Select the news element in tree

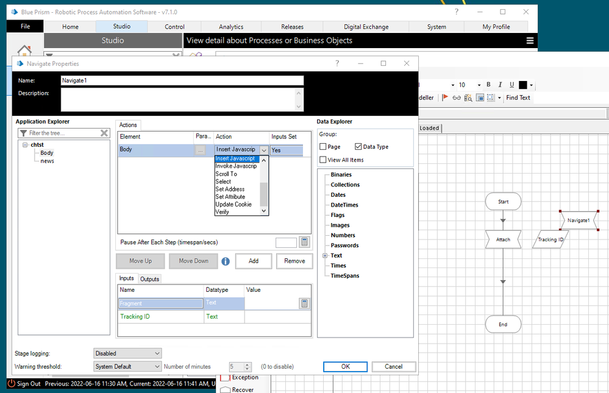click(47, 161)
